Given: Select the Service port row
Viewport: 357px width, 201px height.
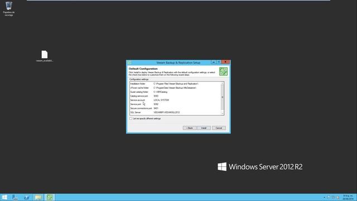Looking at the screenshot, I should (175, 104).
